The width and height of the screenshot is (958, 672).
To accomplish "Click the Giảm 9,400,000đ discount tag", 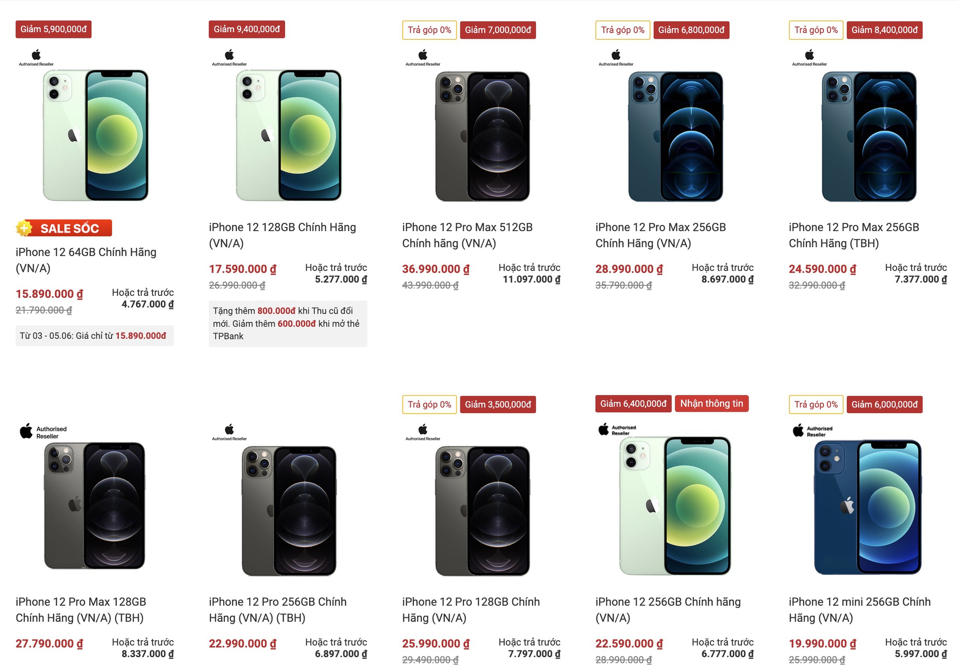I will [247, 29].
